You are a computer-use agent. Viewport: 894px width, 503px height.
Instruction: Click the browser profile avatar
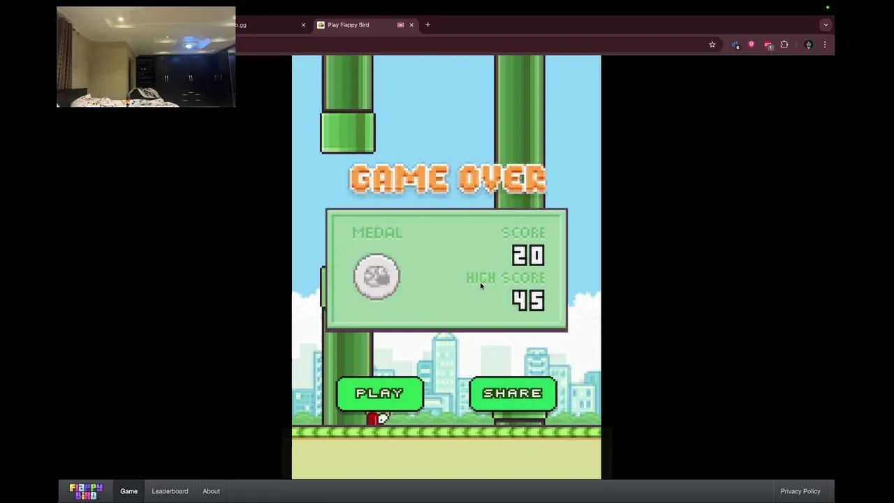tap(809, 45)
